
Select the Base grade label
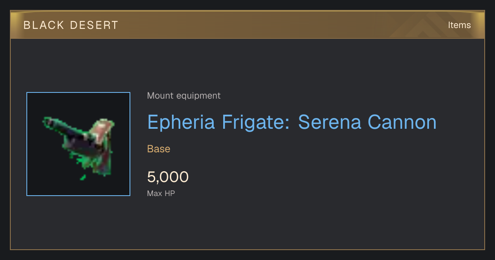(x=159, y=149)
